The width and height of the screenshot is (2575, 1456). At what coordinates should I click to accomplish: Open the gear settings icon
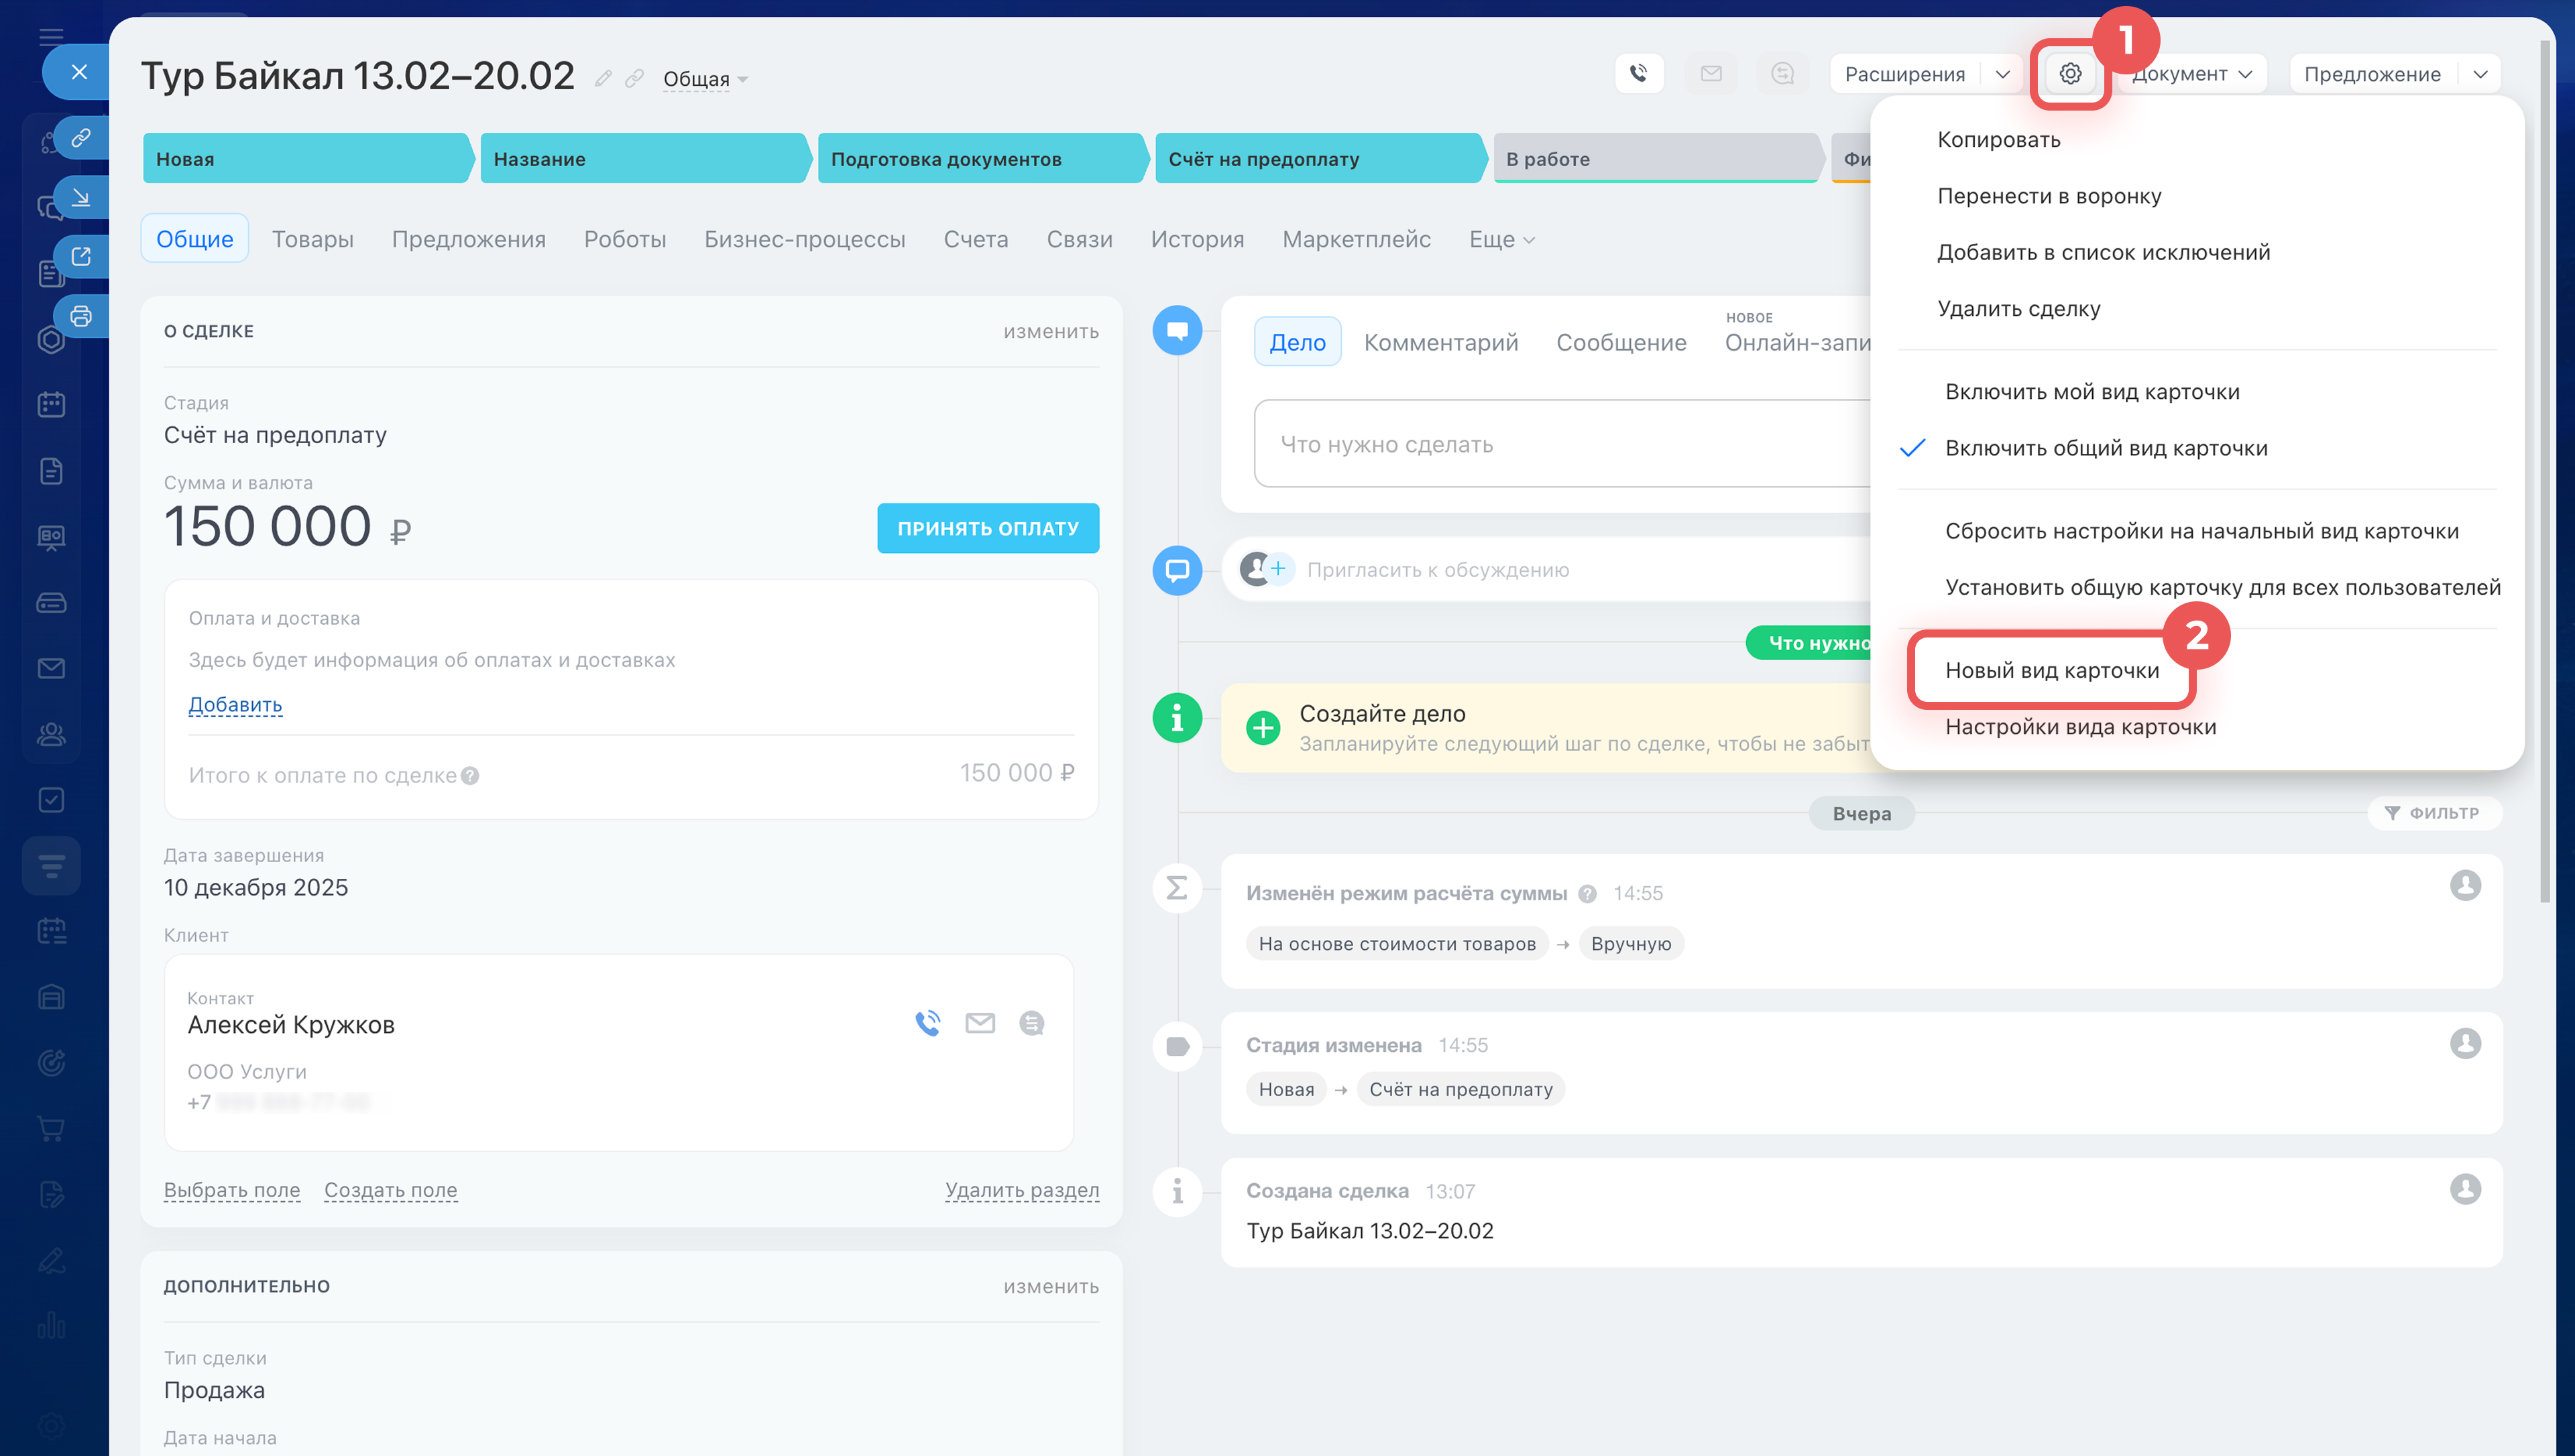click(x=2069, y=74)
